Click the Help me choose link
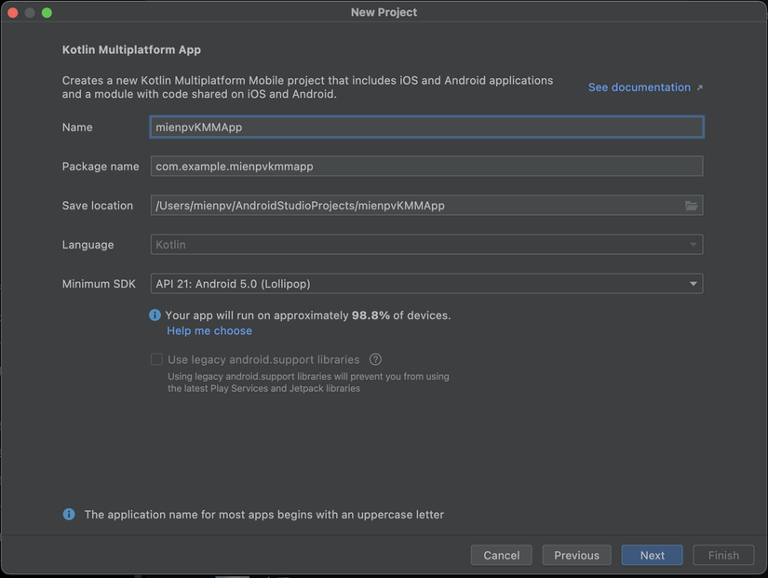The height and width of the screenshot is (578, 768). pyautogui.click(x=209, y=330)
